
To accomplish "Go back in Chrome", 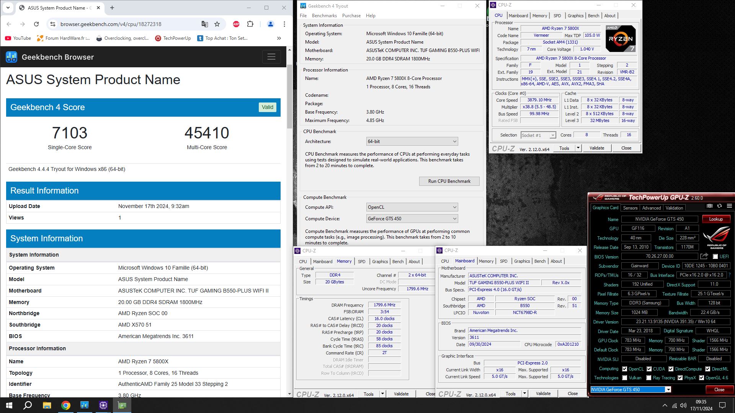I will click(9, 24).
